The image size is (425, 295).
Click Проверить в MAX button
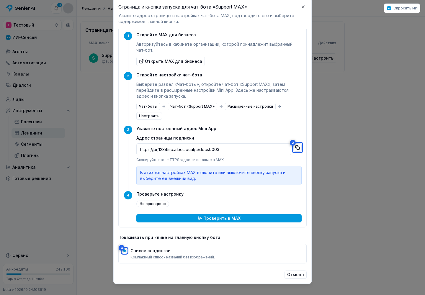pos(219,218)
